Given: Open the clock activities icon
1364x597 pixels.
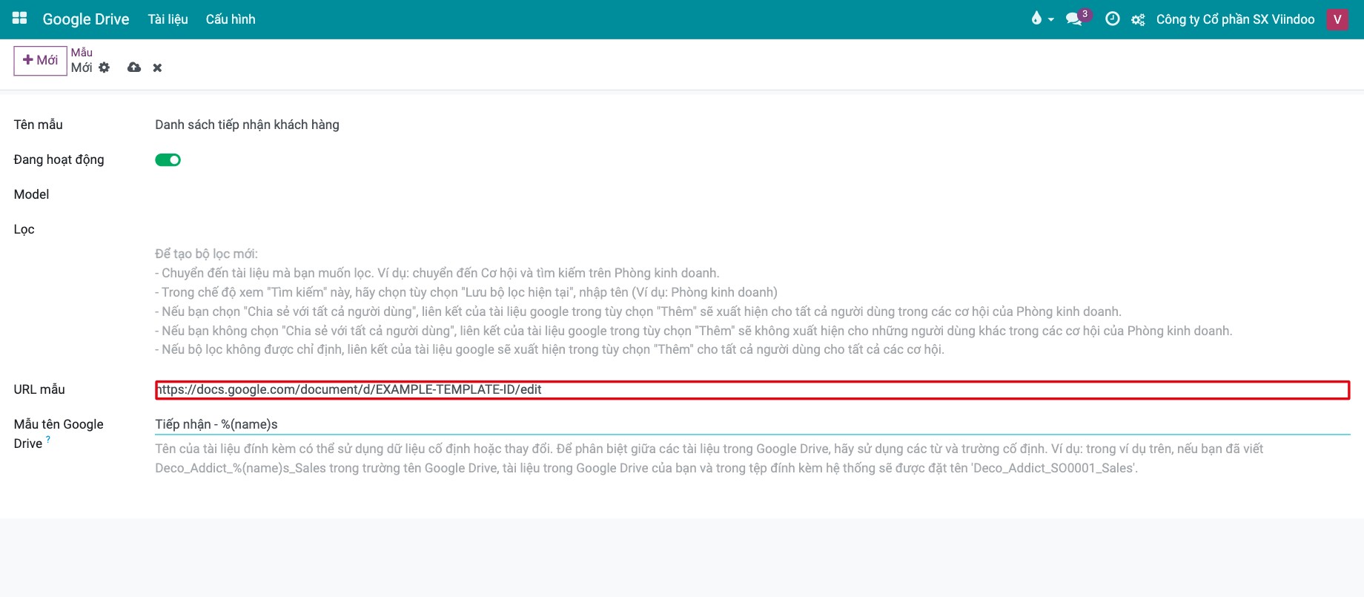Looking at the screenshot, I should [1112, 19].
